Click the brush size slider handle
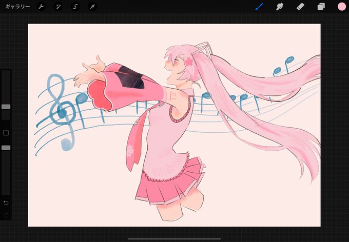 [6, 107]
